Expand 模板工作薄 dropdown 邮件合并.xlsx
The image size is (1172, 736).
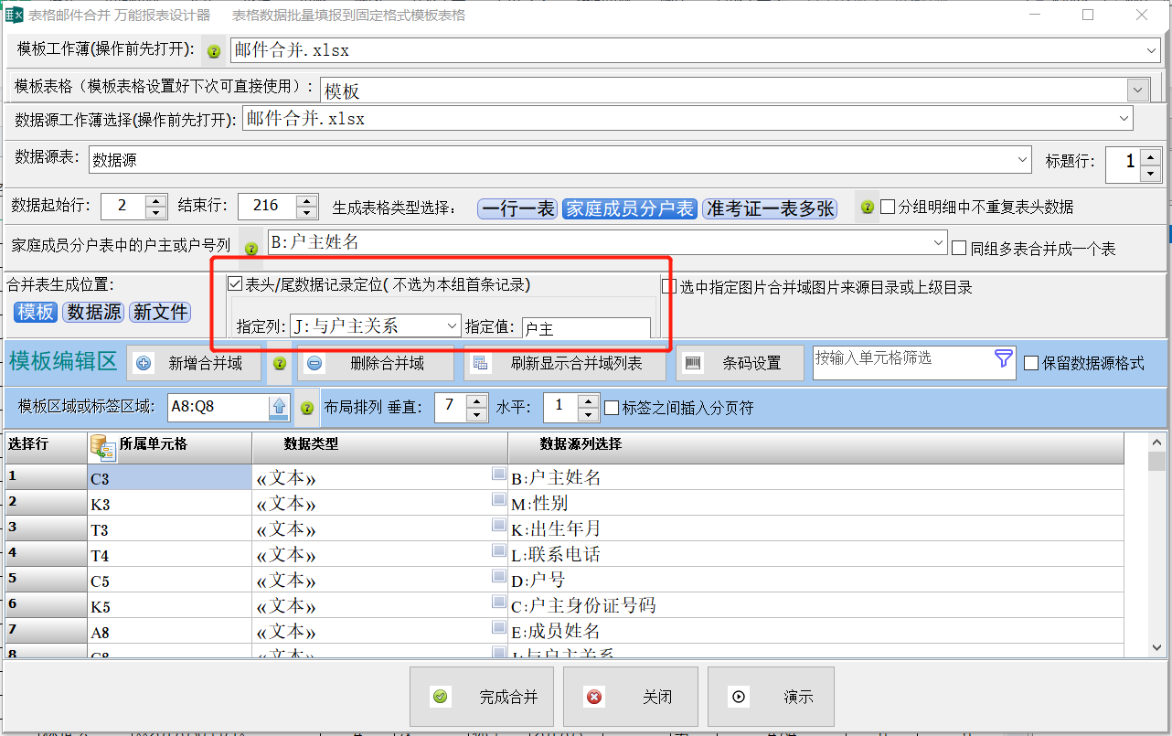(1151, 50)
